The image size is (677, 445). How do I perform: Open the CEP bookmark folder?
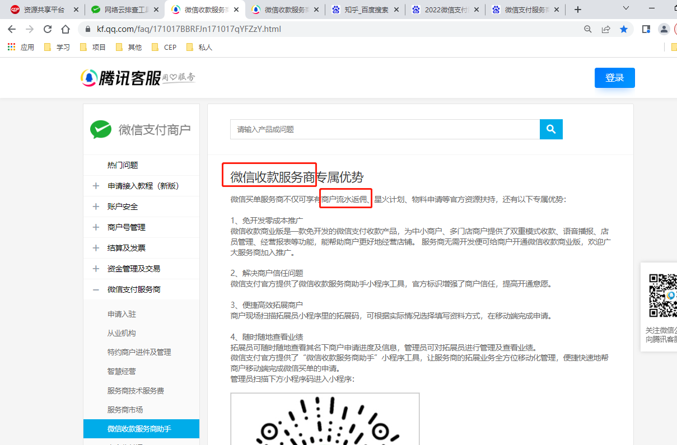[x=164, y=47]
